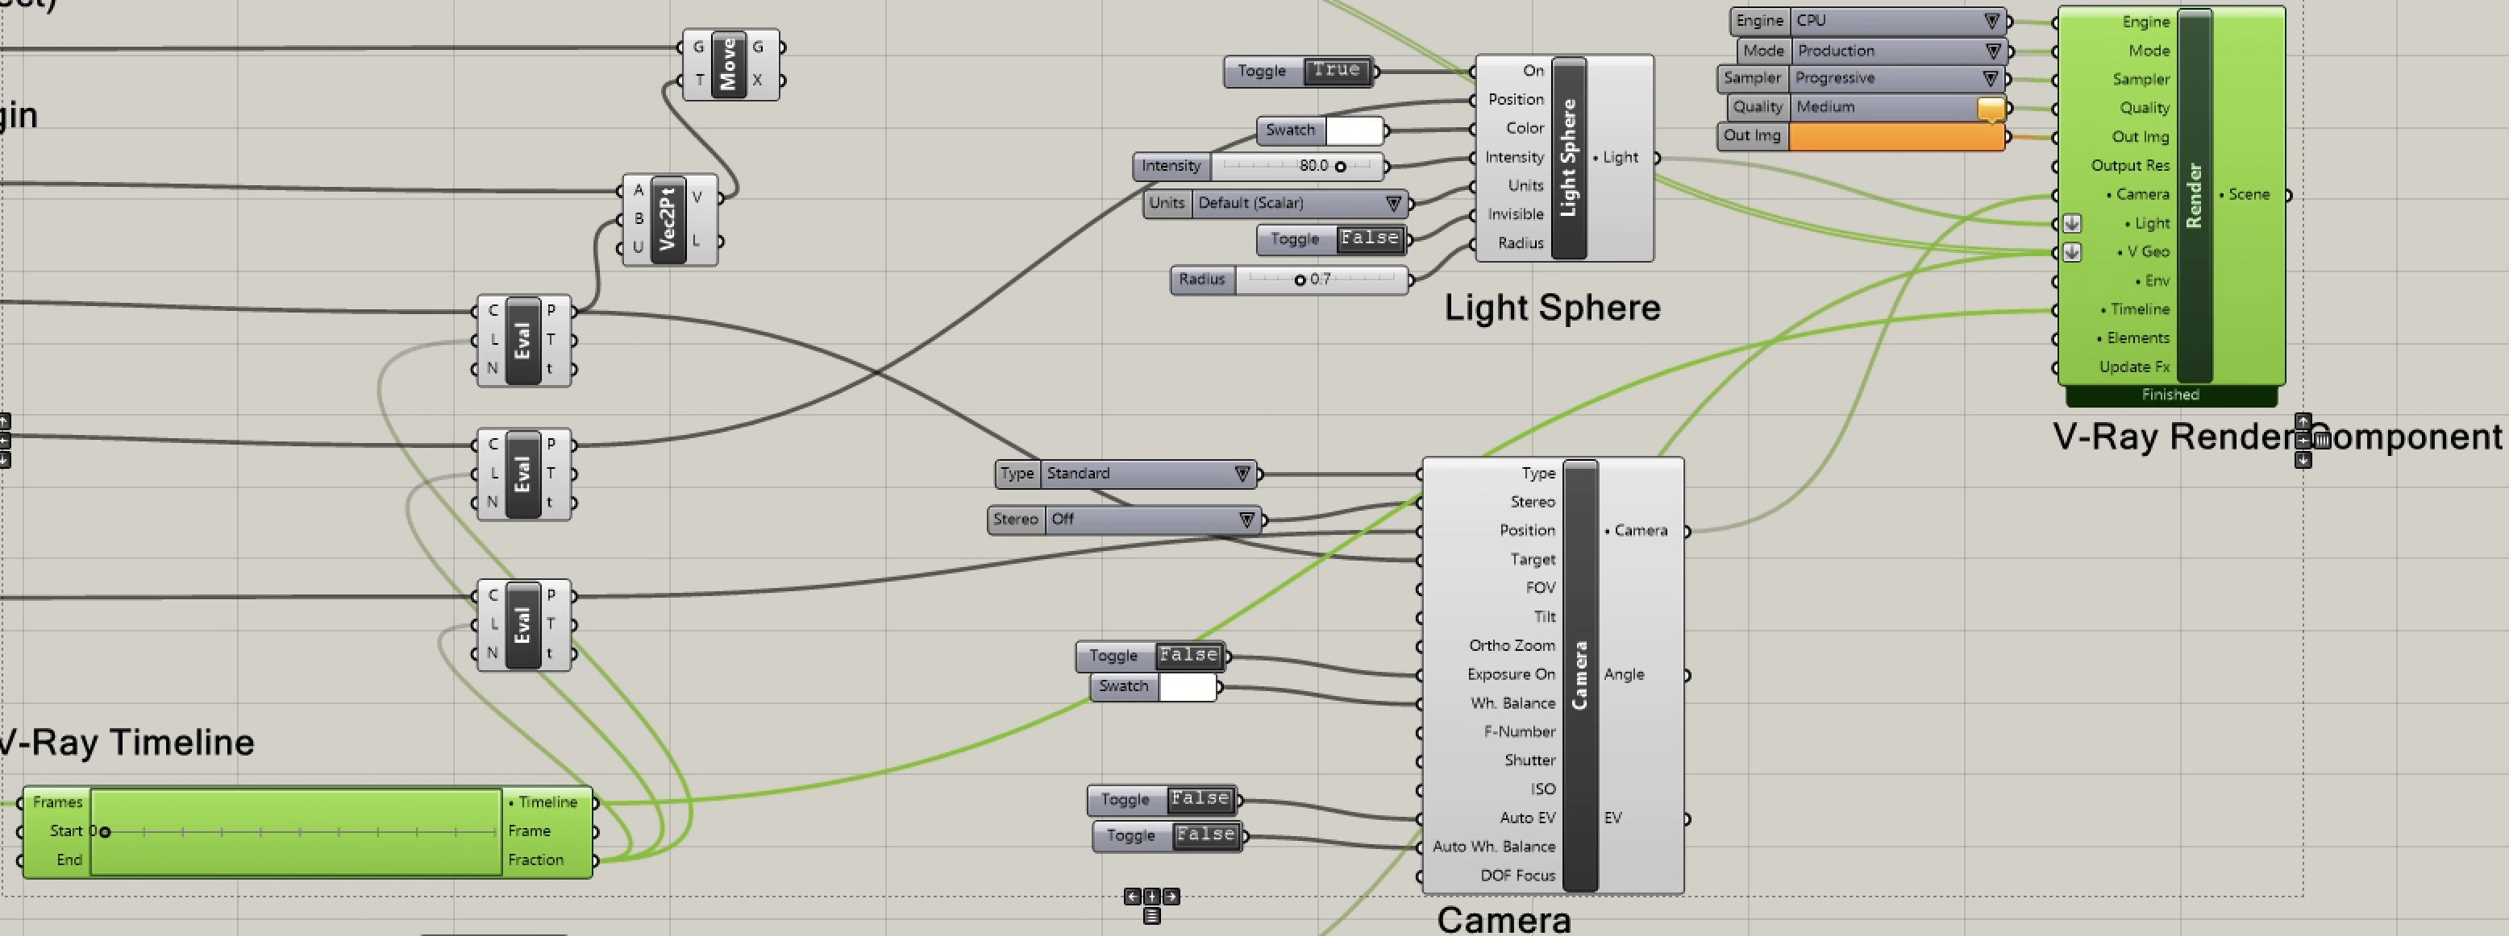Viewport: 2509px width, 936px height.
Task: Select Eval component wired to Vec2Pt B
Action: (x=523, y=341)
